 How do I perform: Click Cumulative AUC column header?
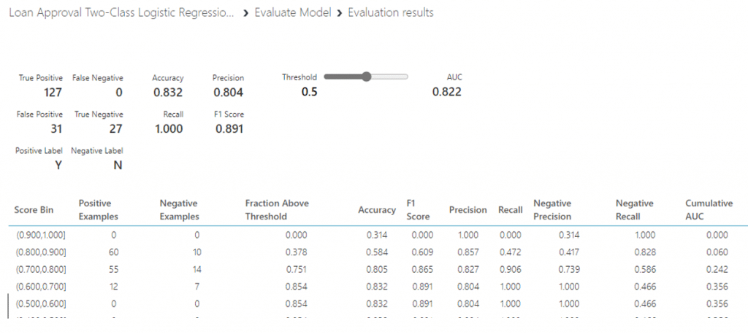pos(709,209)
